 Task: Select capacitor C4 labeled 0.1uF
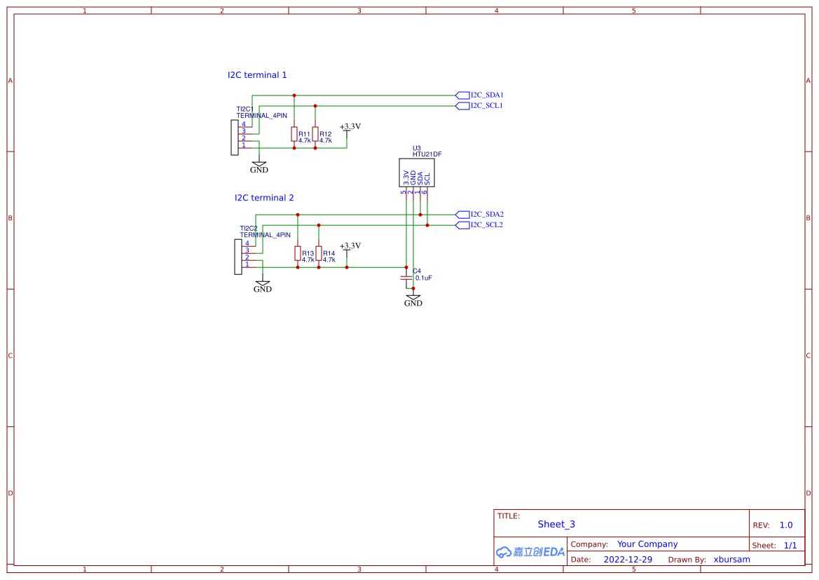pos(406,278)
